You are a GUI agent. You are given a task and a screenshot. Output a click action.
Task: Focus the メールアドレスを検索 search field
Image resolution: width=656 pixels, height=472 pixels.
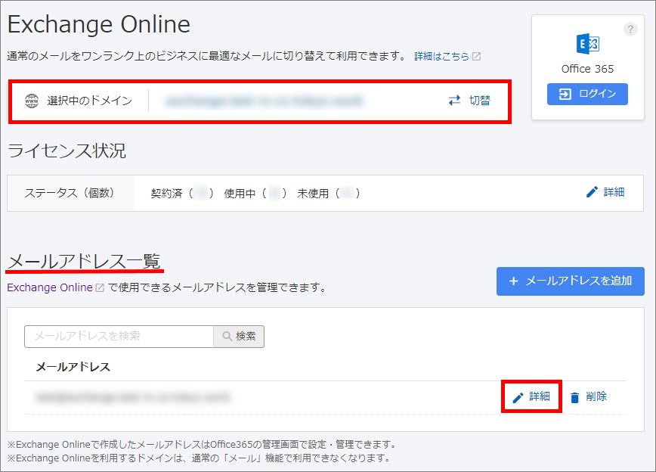point(119,337)
